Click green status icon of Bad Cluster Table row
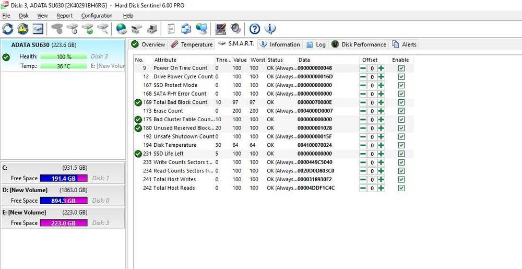The width and height of the screenshot is (522, 269). coord(138,120)
